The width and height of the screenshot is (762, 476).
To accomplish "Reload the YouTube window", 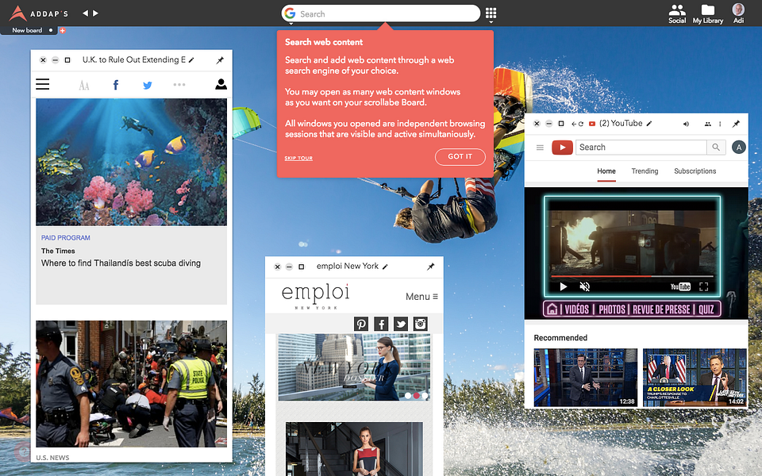I will coord(581,125).
